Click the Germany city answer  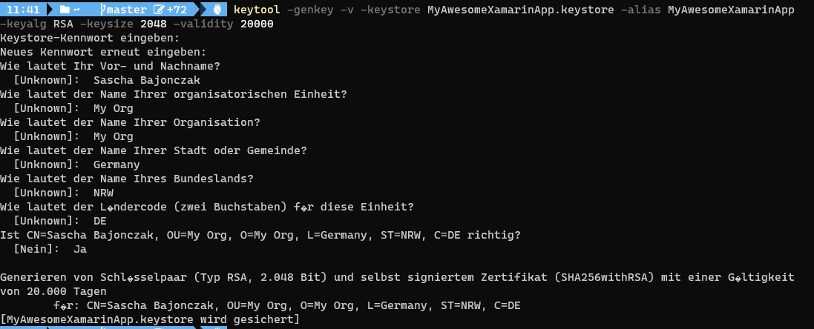(x=116, y=164)
